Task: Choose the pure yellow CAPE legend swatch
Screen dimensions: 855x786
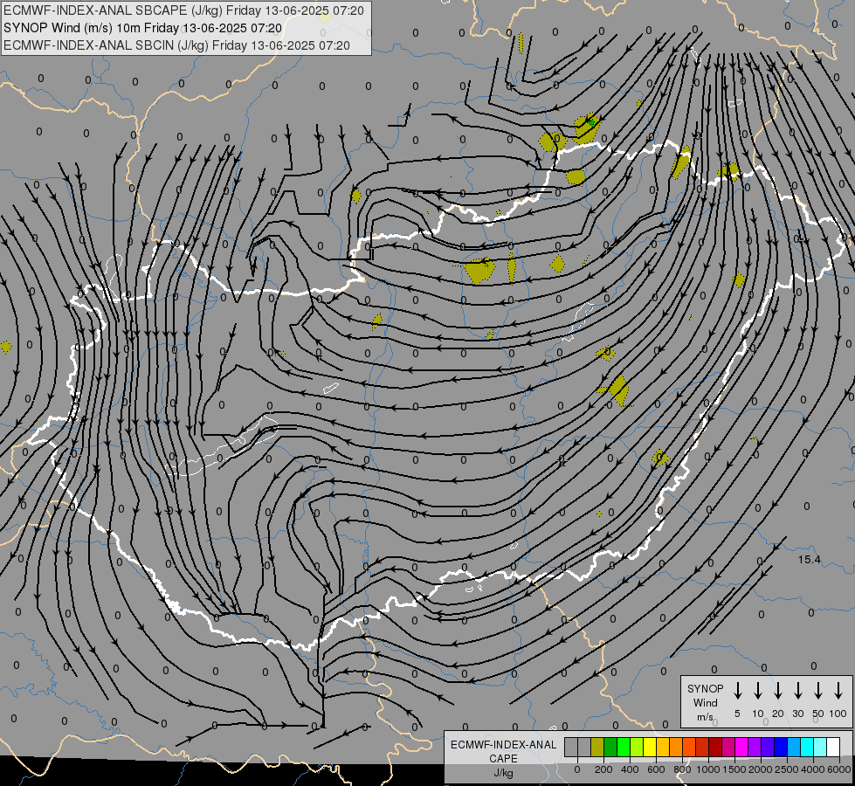Action: 650,747
